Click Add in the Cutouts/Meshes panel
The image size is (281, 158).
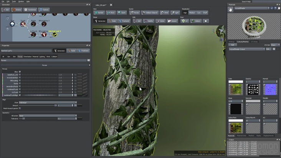[232, 45]
